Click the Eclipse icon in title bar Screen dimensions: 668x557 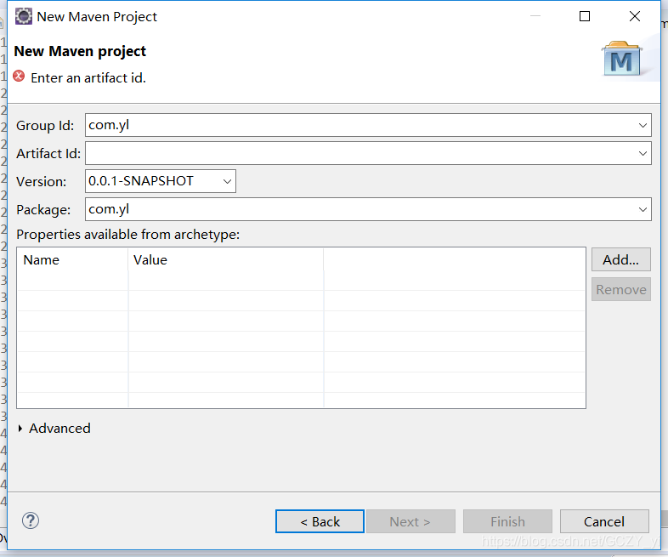(x=24, y=16)
